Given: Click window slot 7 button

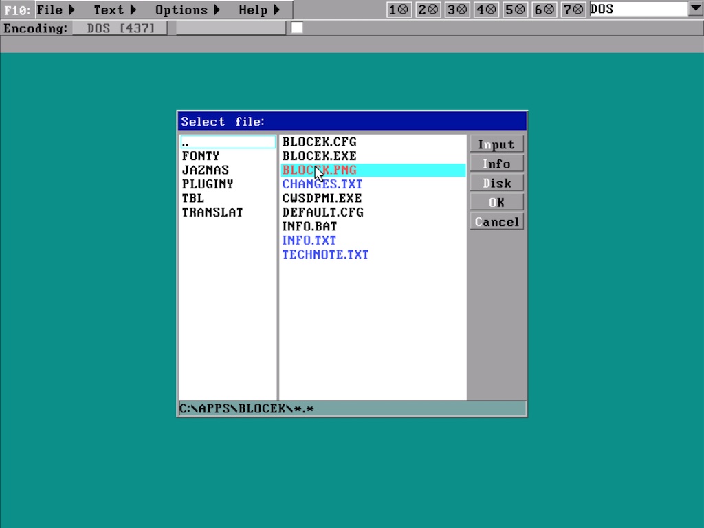Looking at the screenshot, I should point(573,10).
